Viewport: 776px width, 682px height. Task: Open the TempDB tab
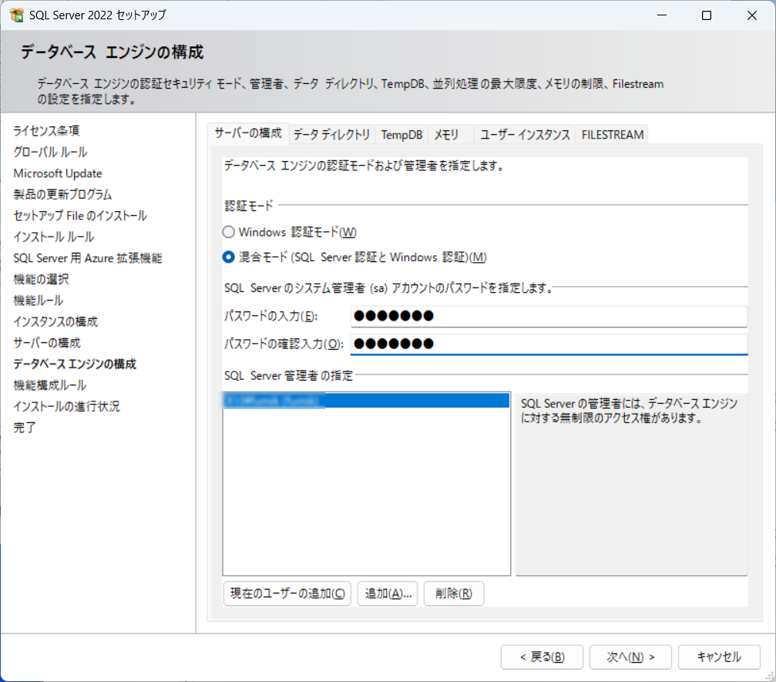pos(401,135)
